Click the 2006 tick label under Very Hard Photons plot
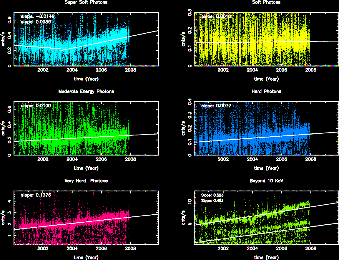339x260 pixels. click(x=101, y=249)
